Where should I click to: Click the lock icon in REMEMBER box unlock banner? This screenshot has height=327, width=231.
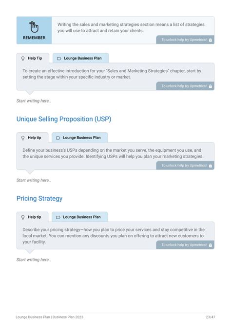click(211, 40)
